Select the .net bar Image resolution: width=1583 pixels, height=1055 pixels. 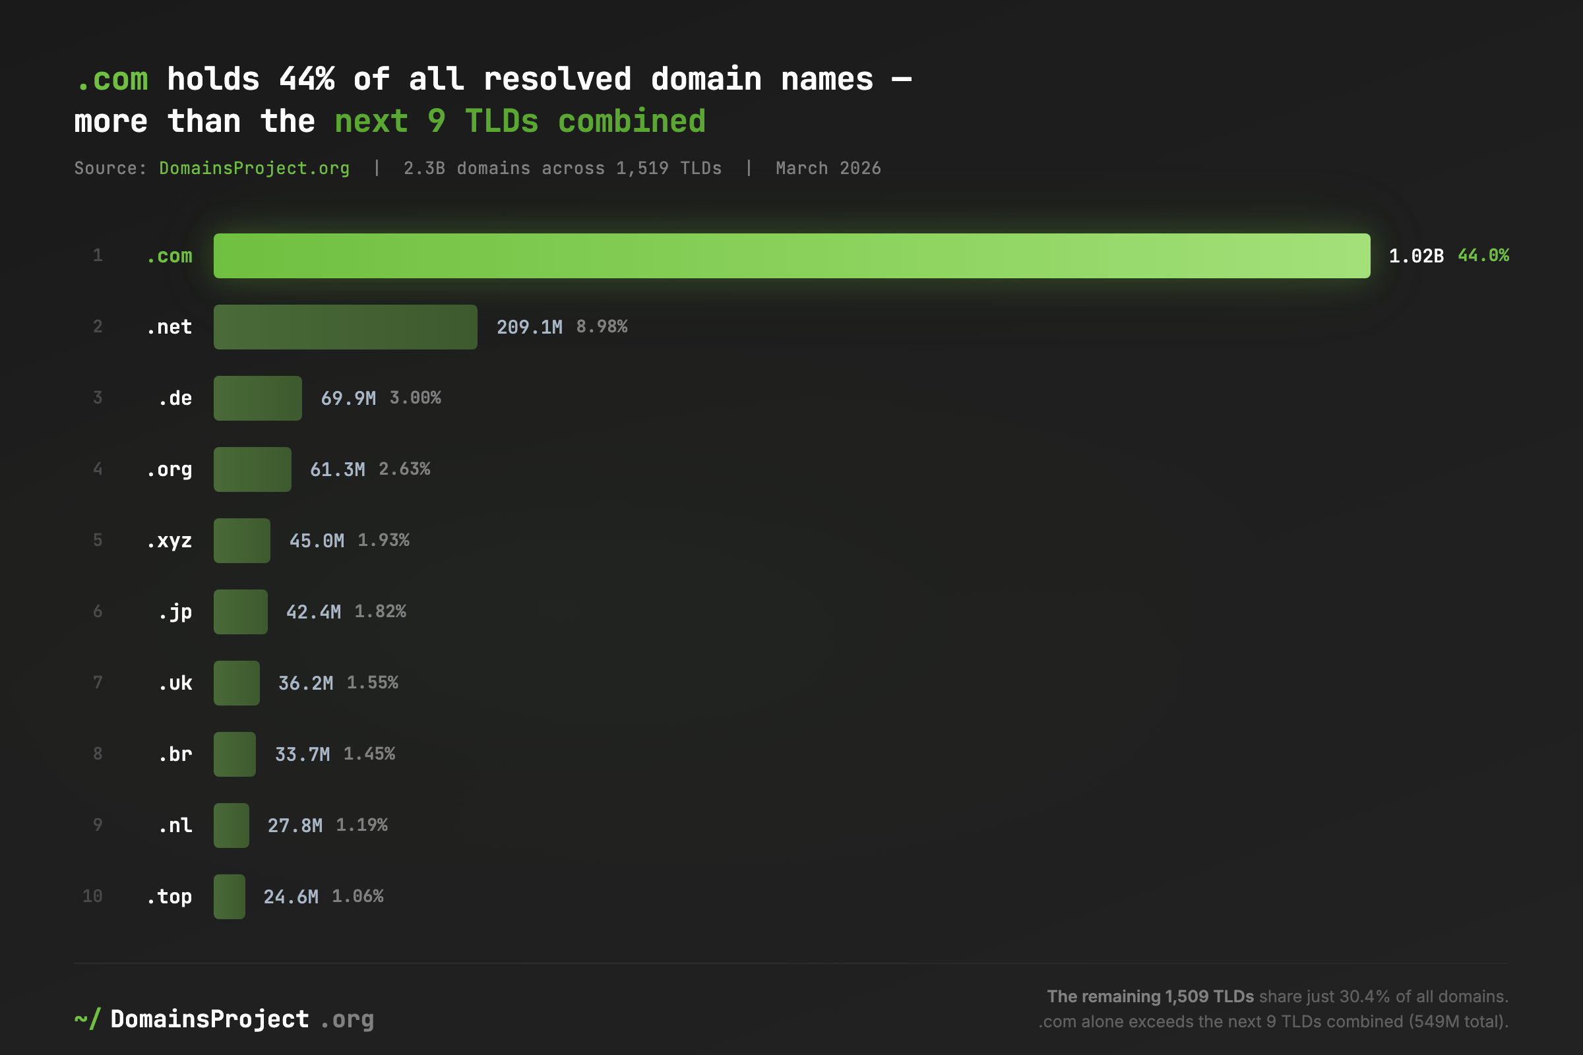(344, 327)
